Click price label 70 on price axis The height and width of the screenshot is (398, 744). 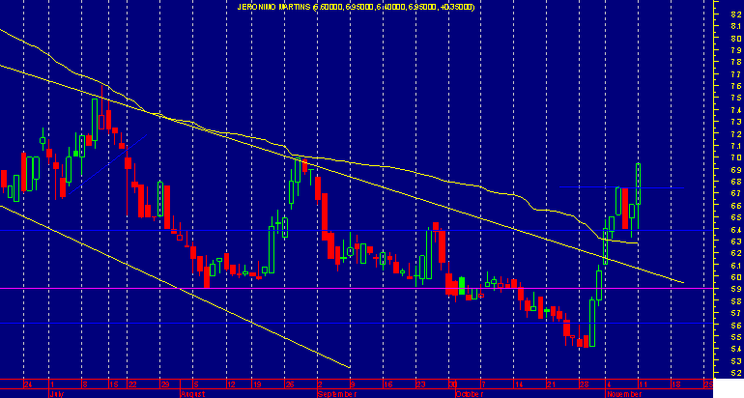(736, 157)
